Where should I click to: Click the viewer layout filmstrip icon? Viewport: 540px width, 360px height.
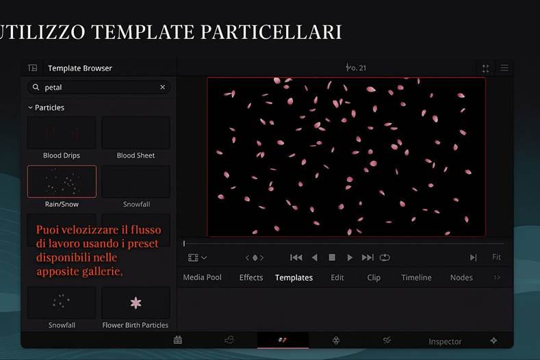coord(193,258)
